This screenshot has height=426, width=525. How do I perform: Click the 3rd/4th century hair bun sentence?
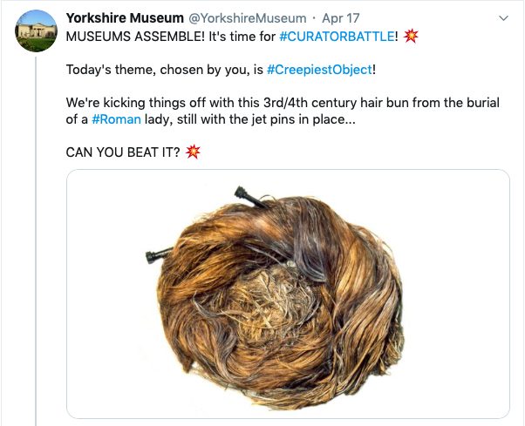tap(283, 111)
